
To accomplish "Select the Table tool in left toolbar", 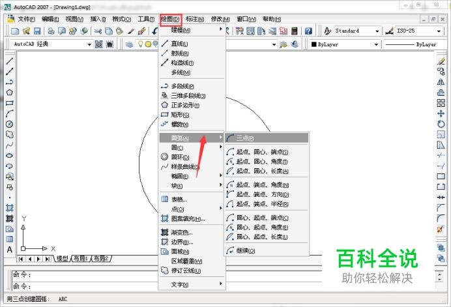I will point(10,239).
